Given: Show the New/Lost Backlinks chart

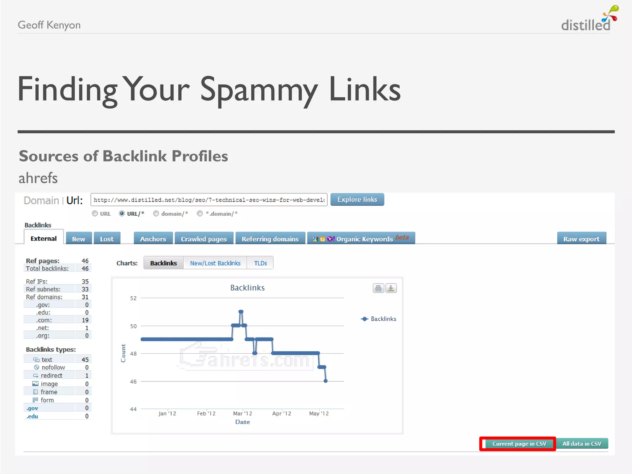Looking at the screenshot, I should point(215,263).
